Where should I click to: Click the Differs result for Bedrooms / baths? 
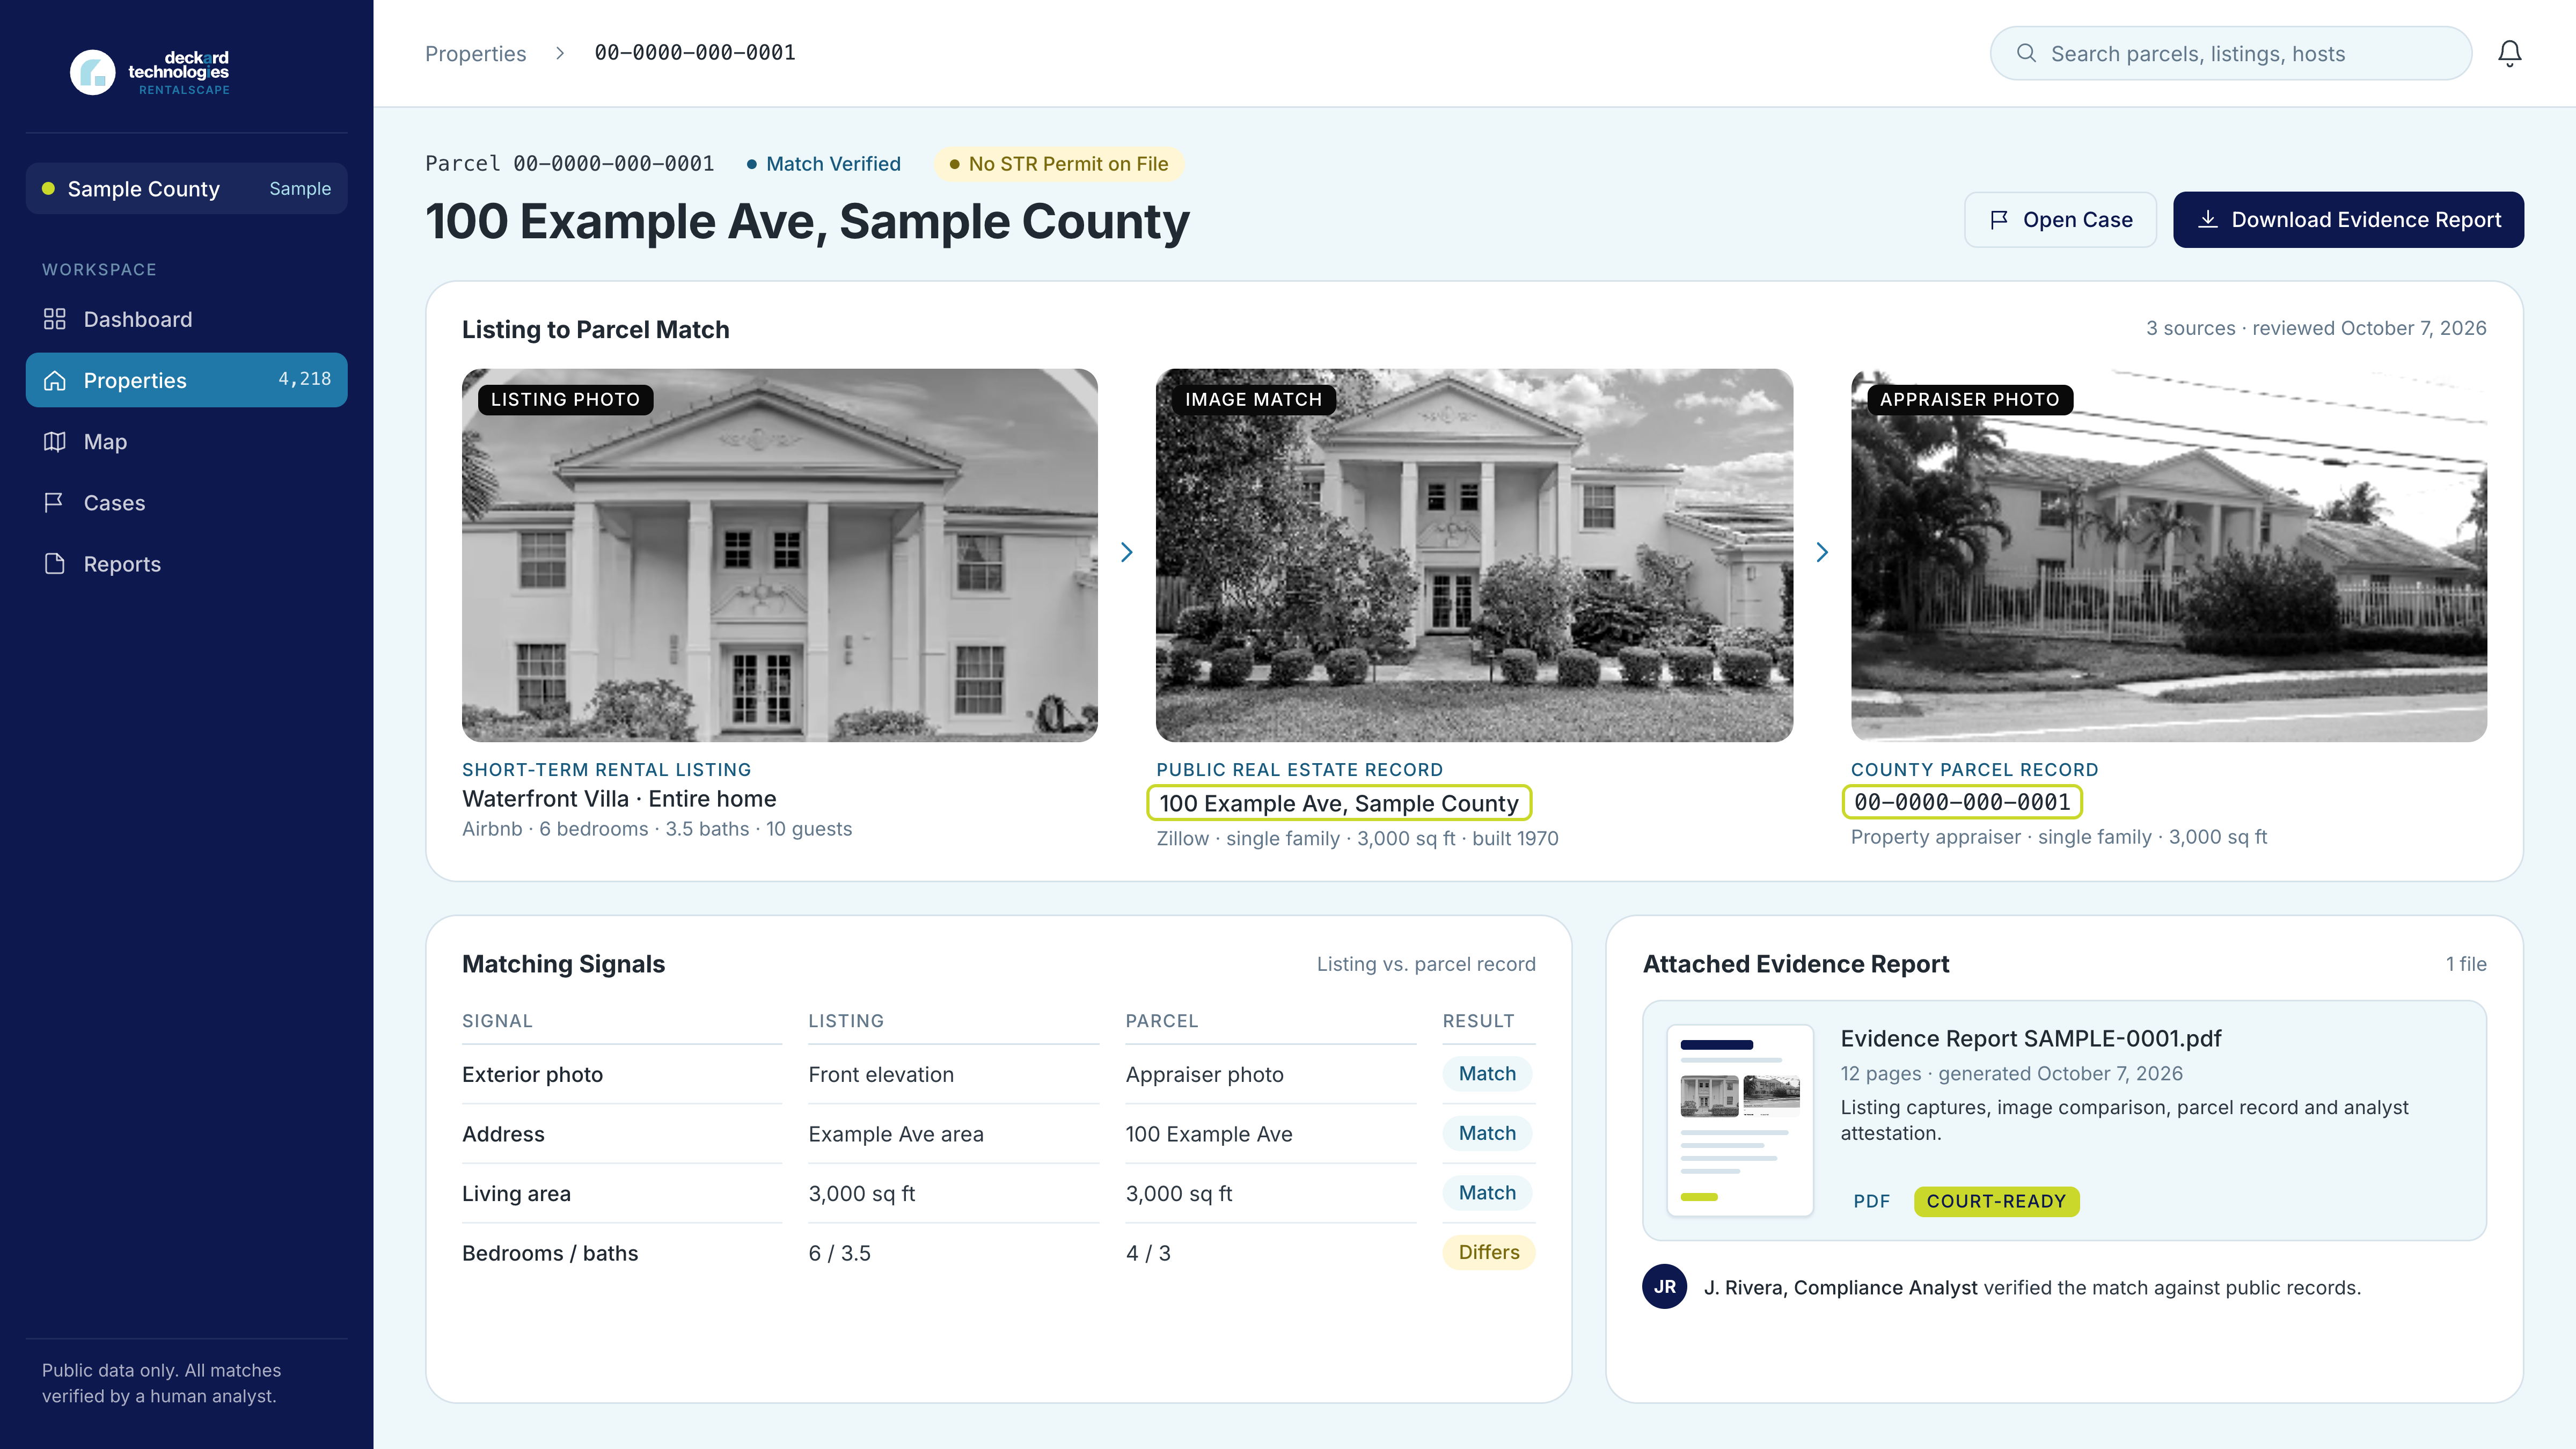click(x=1488, y=1252)
